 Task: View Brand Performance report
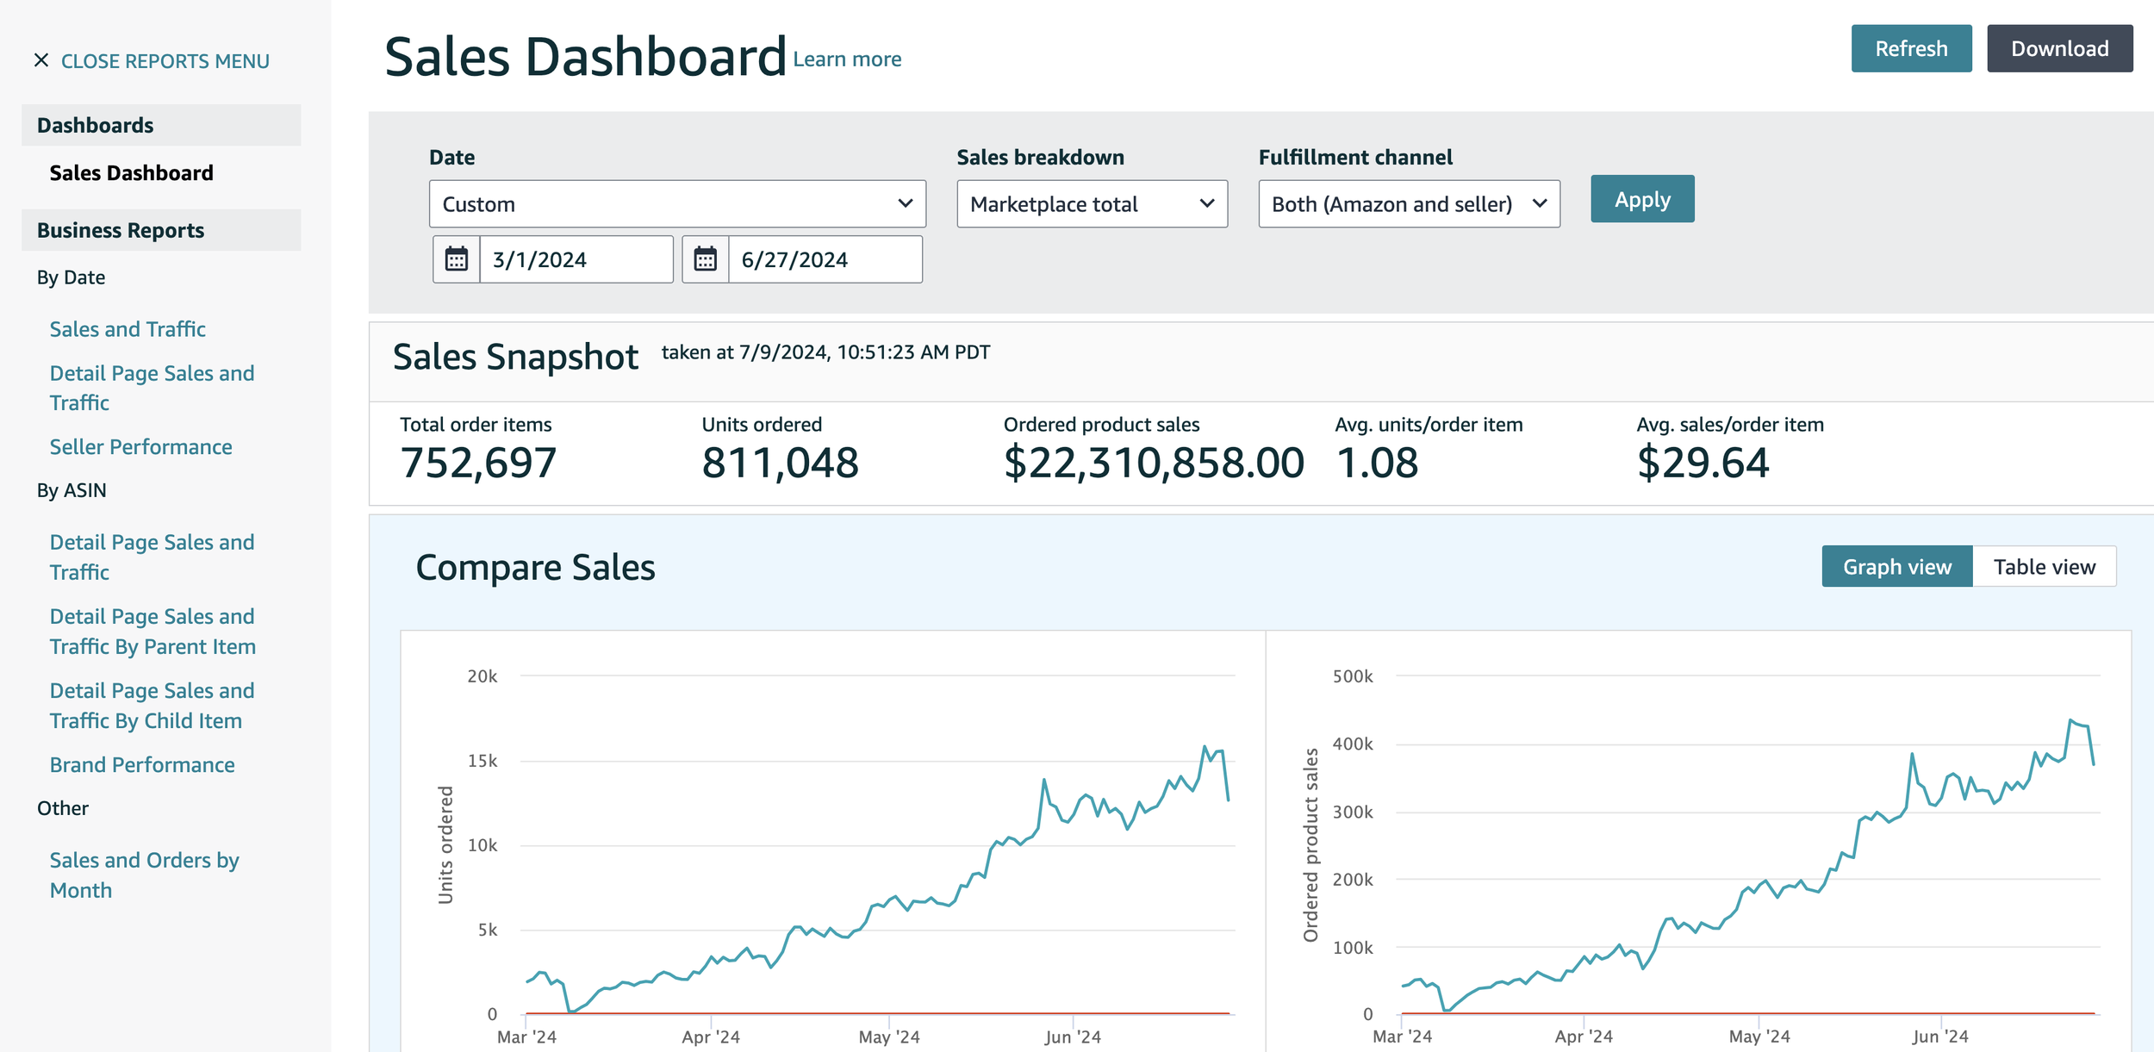coord(142,764)
